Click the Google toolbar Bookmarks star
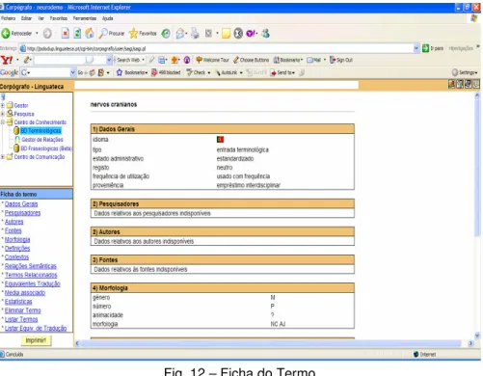 [131, 72]
